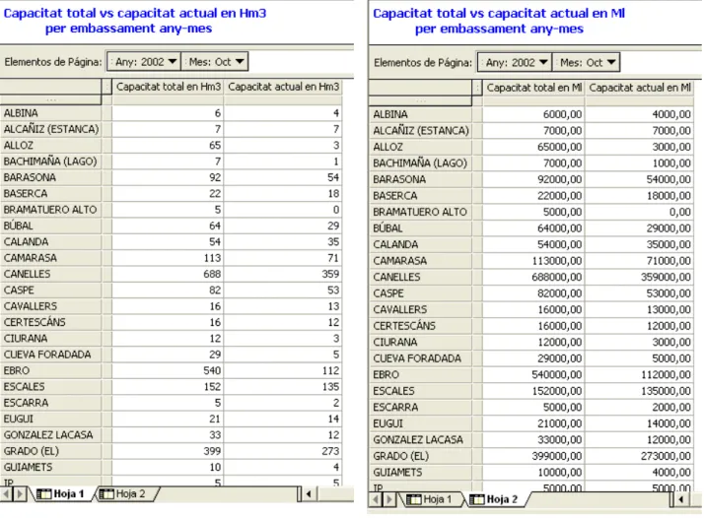Click BARASONA total capacity cell 92
The width and height of the screenshot is (704, 518).
pos(168,177)
